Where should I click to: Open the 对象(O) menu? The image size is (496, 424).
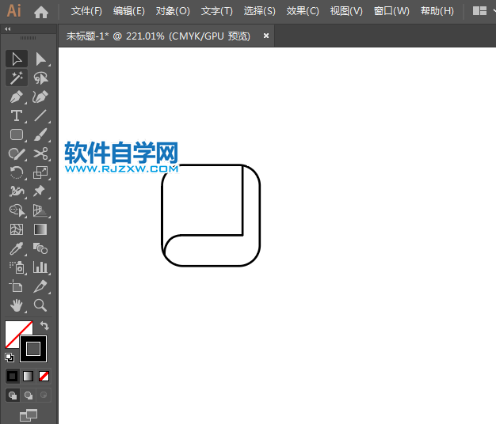pos(173,11)
